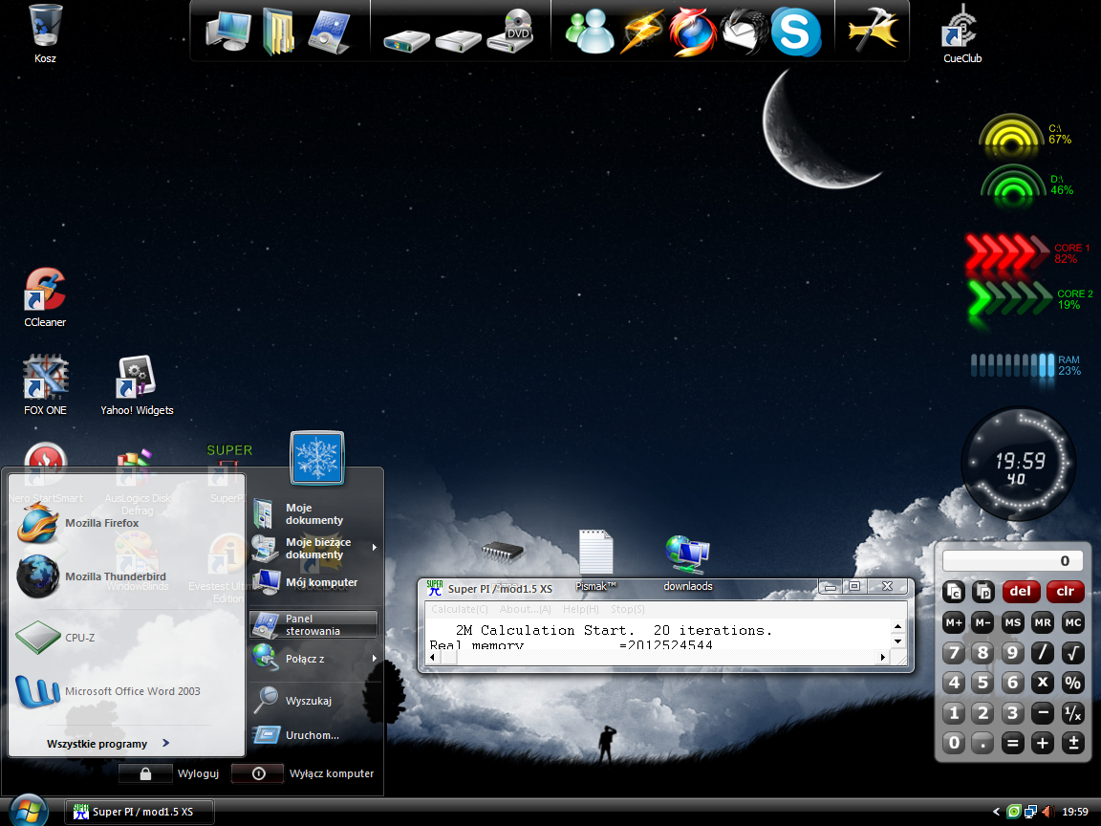Open About...(A) menu in Super PI
The image size is (1101, 826).
[x=526, y=609]
